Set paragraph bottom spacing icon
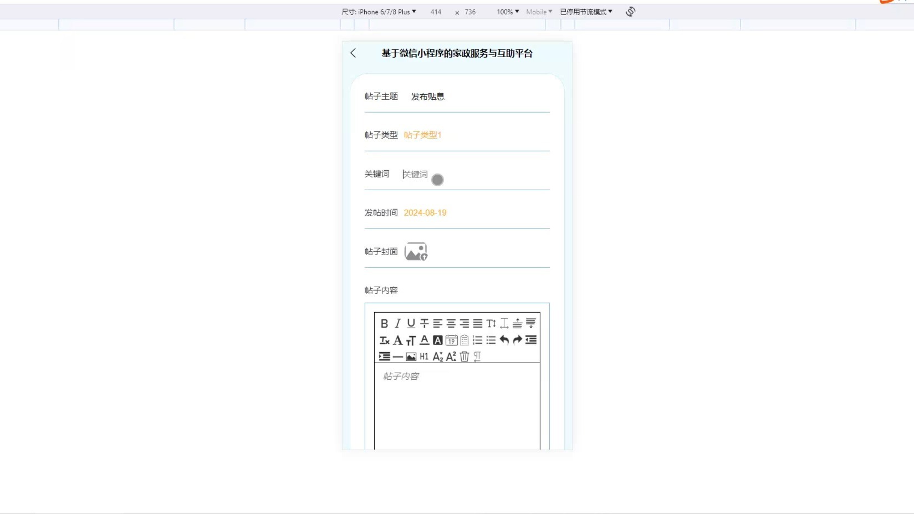The height and width of the screenshot is (514, 914). tap(530, 323)
